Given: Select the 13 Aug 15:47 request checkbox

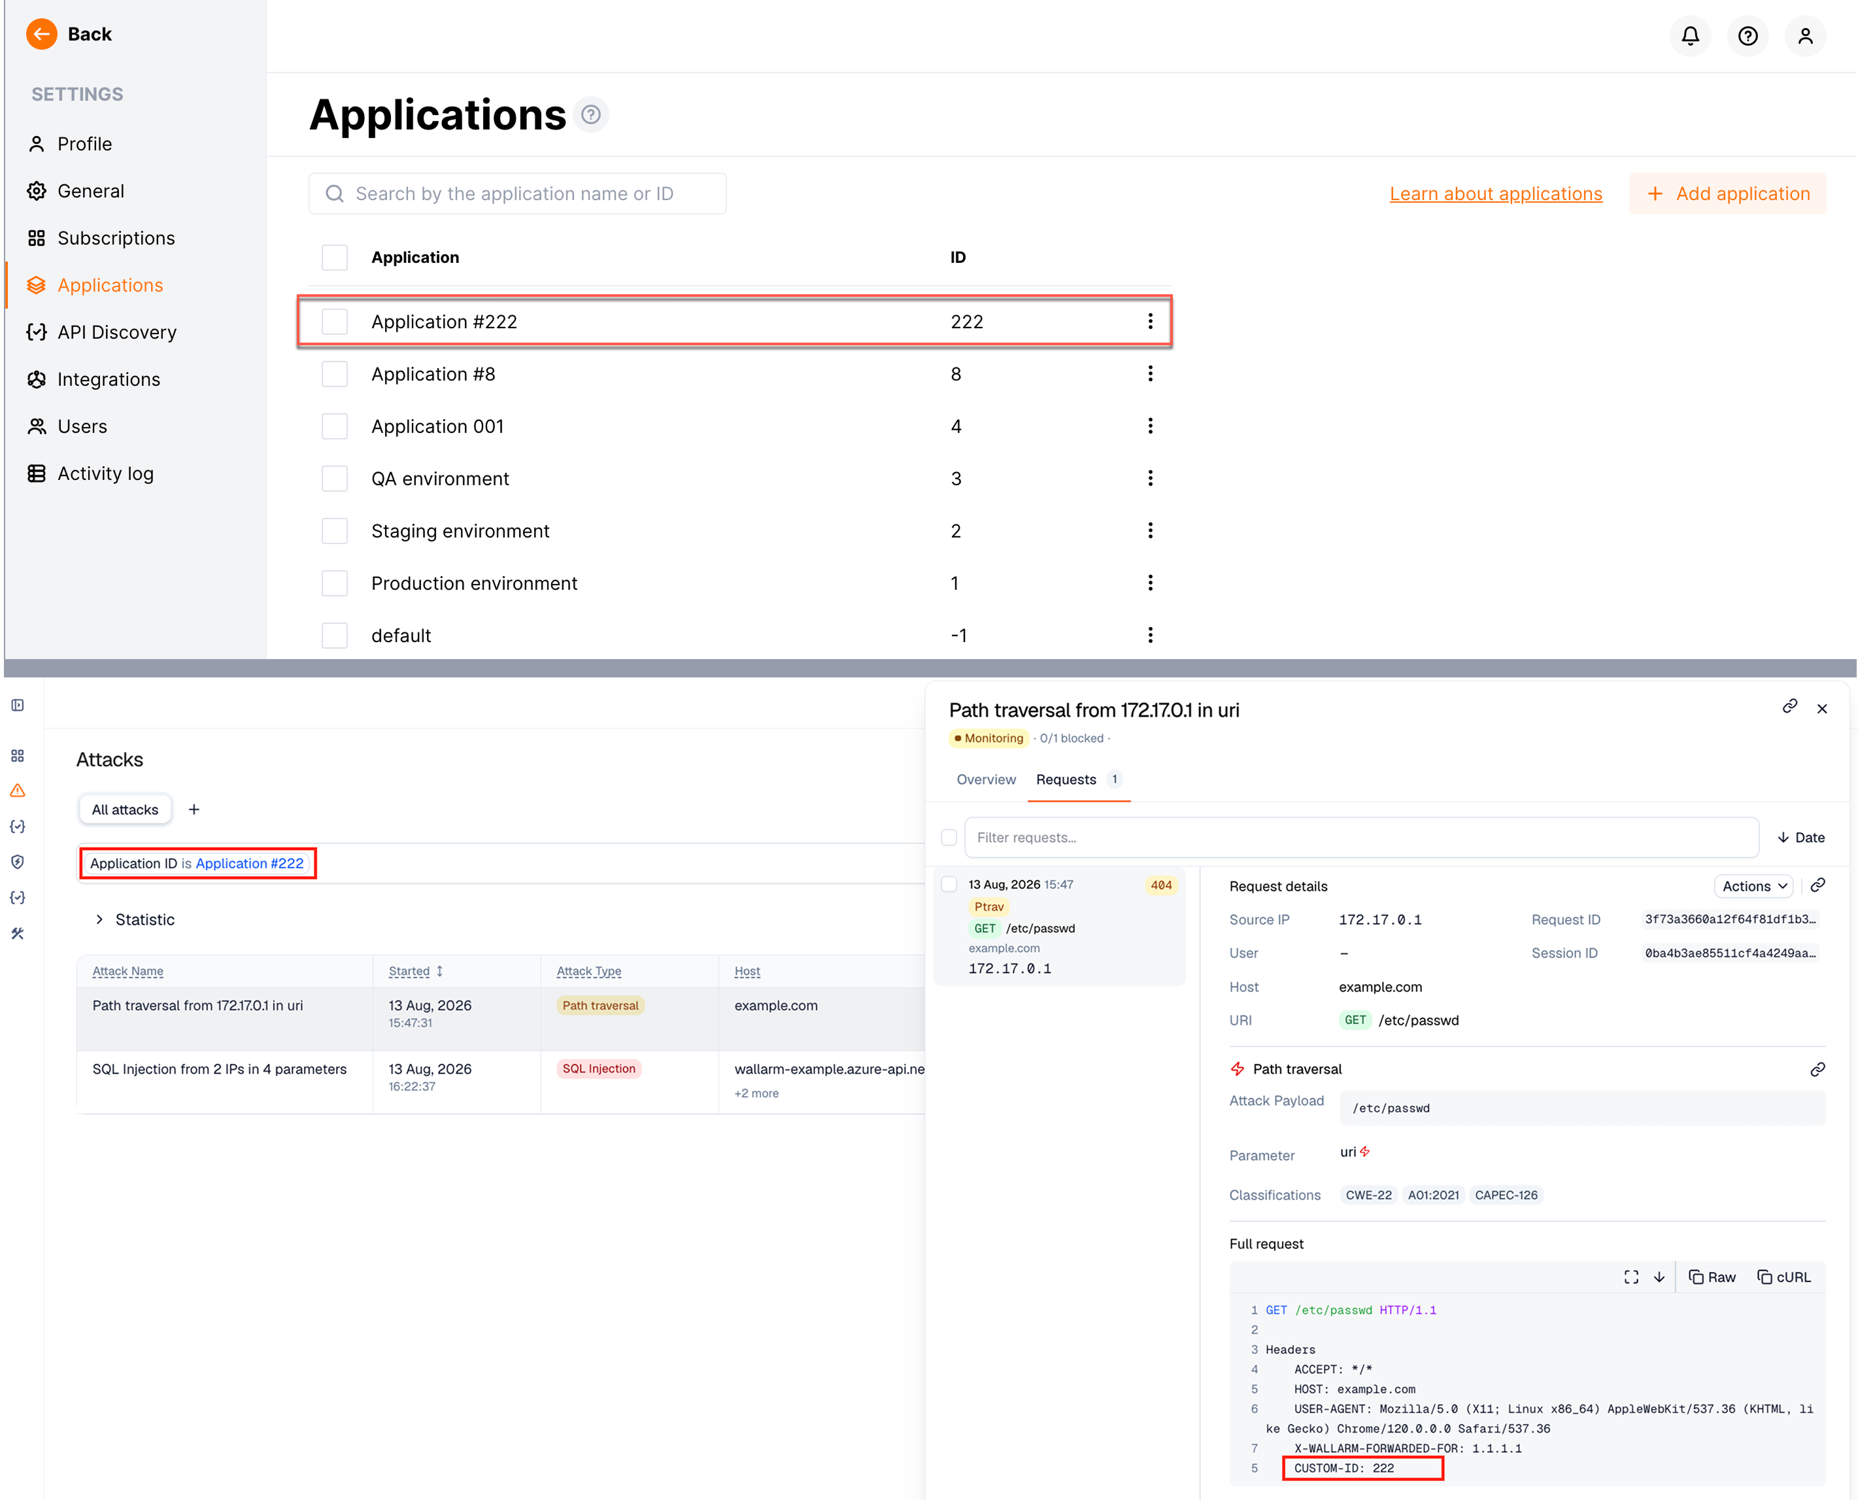Looking at the screenshot, I should pyautogui.click(x=949, y=884).
